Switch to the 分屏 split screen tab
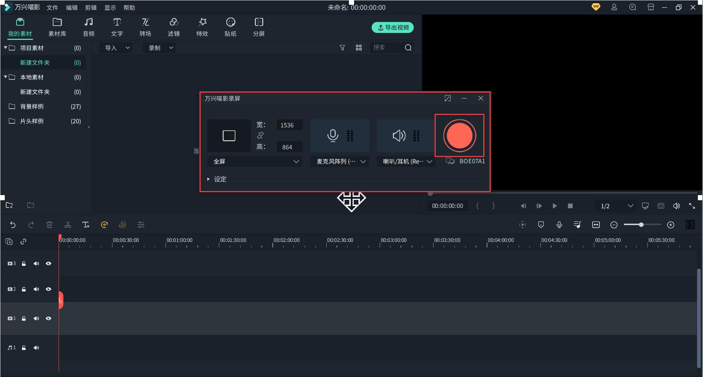Viewport: 703px width, 377px height. 259,27
